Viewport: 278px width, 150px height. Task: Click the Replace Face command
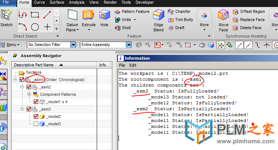pyautogui.click(x=249, y=20)
